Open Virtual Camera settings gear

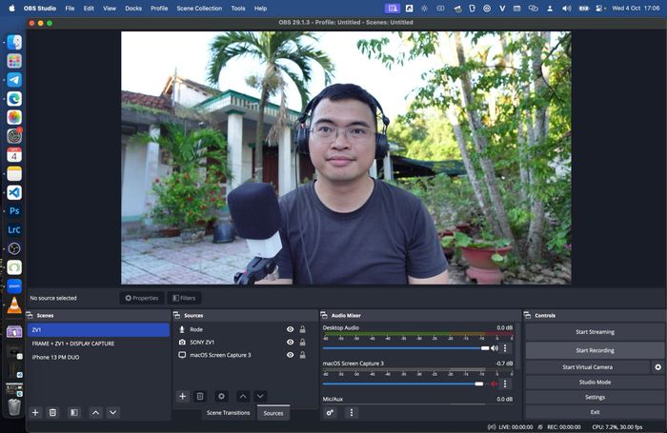657,366
